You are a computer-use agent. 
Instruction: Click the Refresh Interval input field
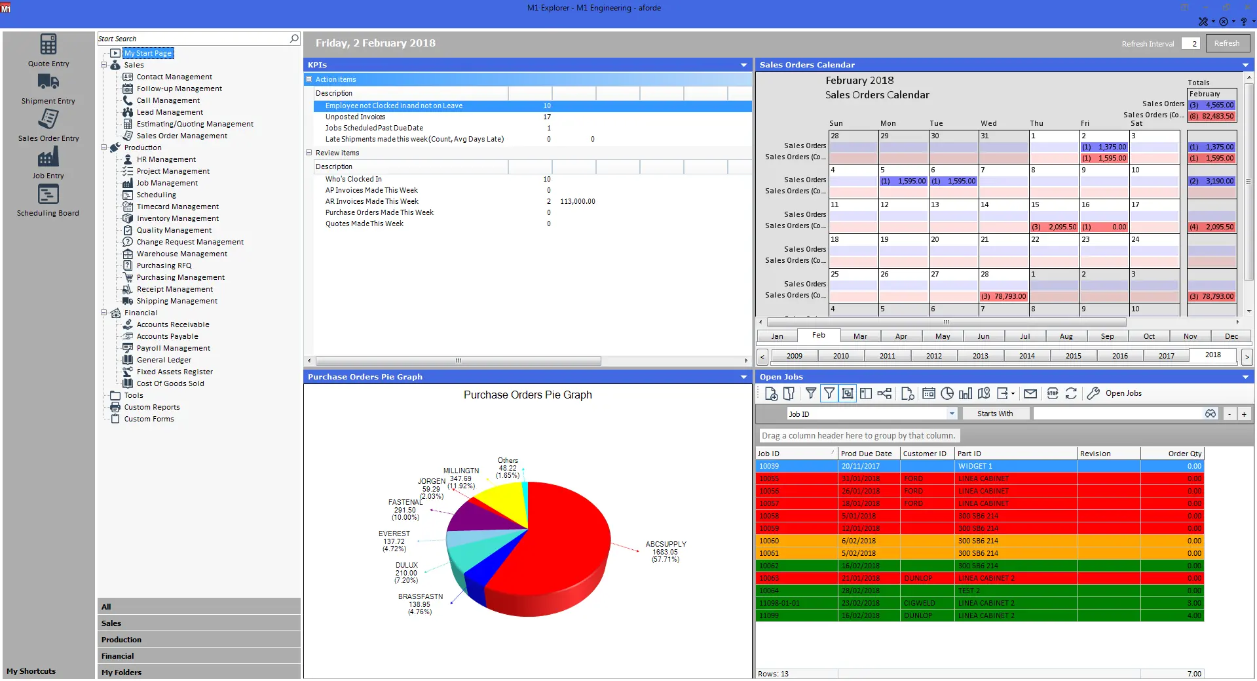click(x=1190, y=44)
